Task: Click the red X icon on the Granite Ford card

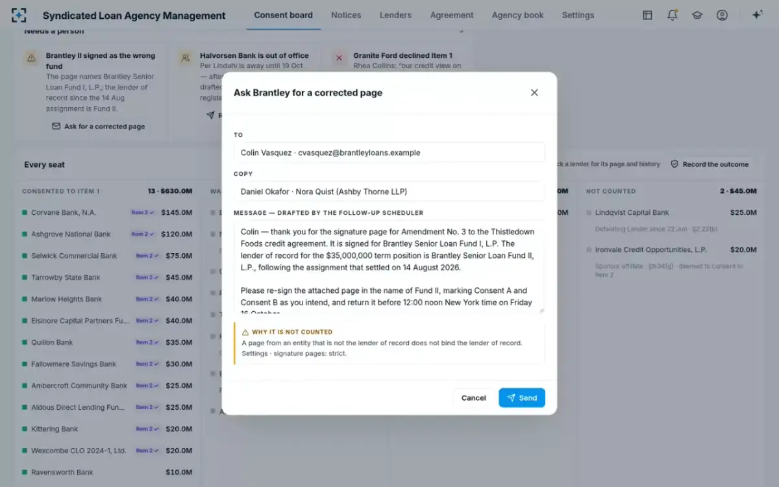Action: [339, 58]
